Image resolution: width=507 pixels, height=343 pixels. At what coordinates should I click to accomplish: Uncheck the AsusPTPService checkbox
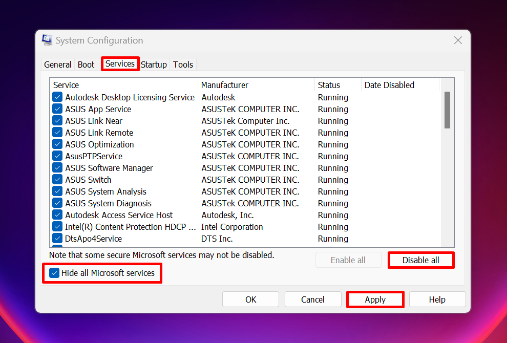coord(57,156)
